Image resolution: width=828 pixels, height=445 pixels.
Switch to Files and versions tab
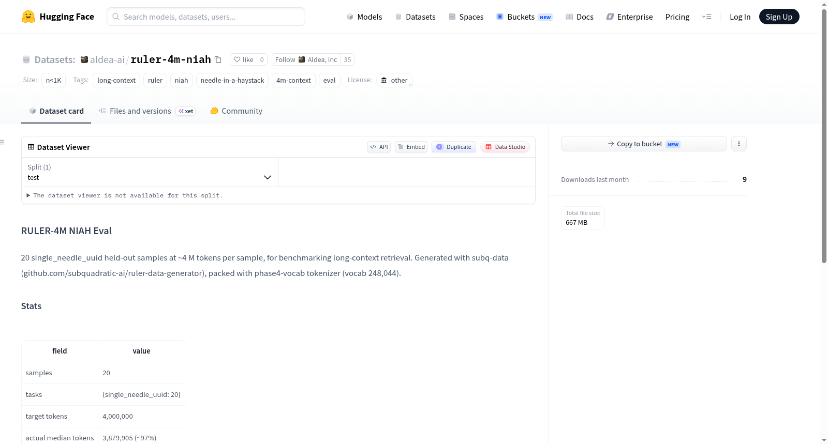click(x=147, y=111)
